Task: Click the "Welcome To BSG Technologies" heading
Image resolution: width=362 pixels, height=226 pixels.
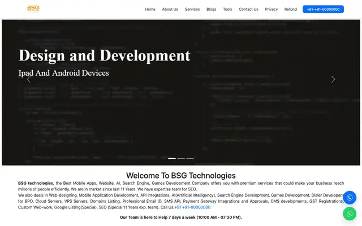Action: point(181,176)
